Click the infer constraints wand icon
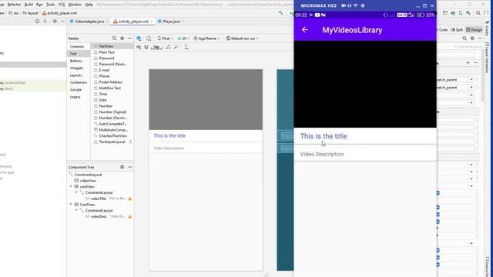 pyautogui.click(x=176, y=47)
